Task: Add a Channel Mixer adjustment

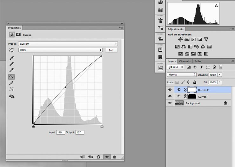Action: 203,47
